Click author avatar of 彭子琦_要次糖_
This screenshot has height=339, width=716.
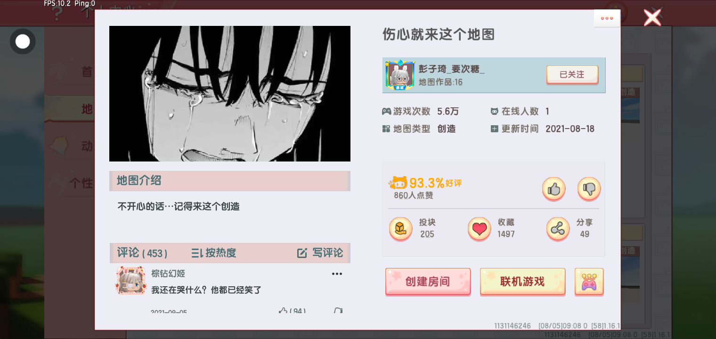tap(400, 75)
